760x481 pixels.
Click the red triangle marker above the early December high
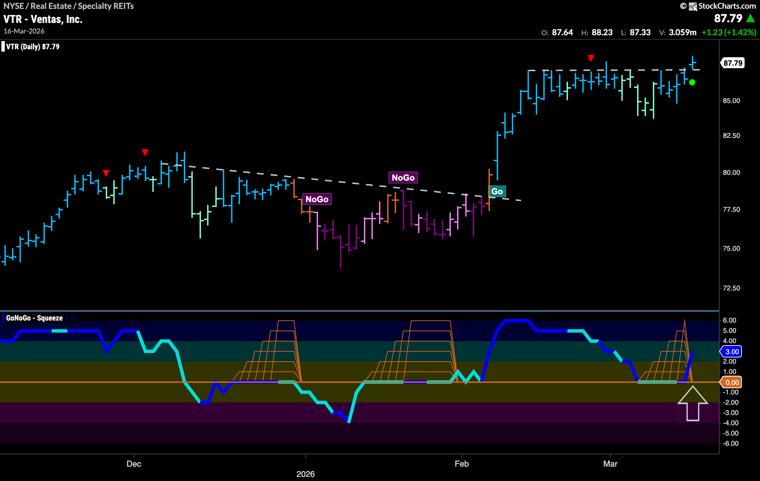pos(145,153)
